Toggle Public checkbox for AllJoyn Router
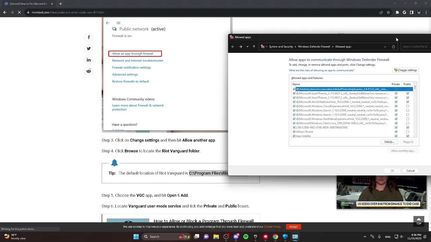The image size is (431, 242). (x=408, y=132)
